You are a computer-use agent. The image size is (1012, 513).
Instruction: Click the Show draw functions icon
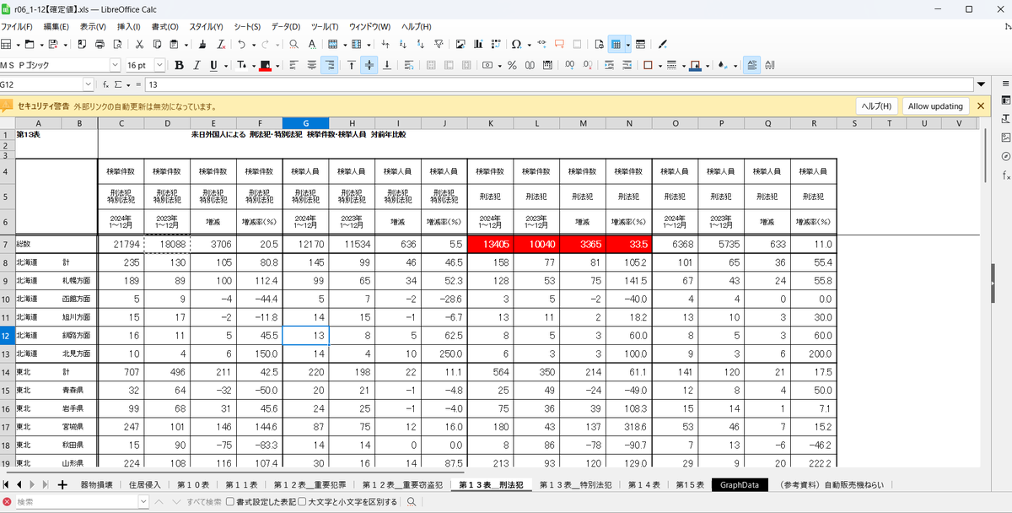[x=663, y=44]
